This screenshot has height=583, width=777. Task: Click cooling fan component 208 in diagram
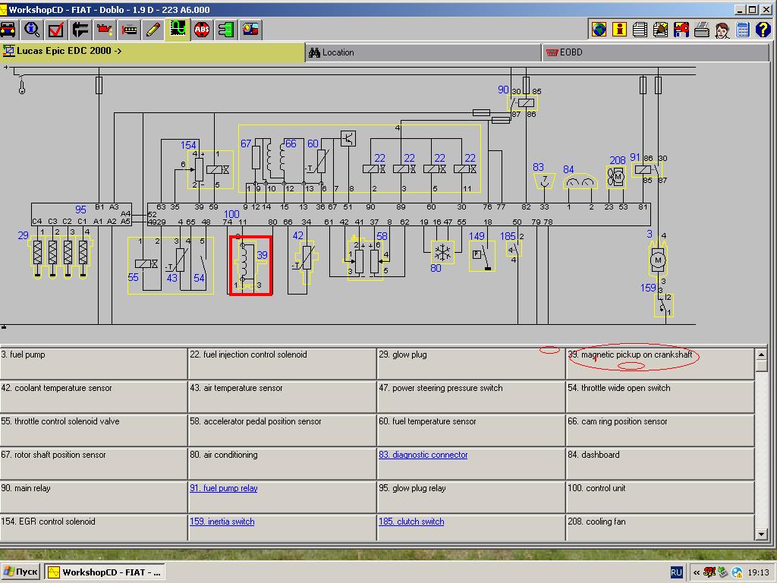click(x=616, y=177)
